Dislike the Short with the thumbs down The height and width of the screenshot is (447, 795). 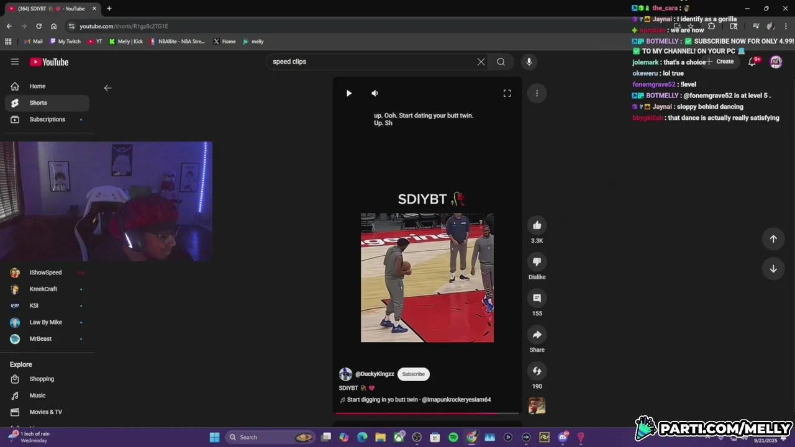(x=537, y=262)
